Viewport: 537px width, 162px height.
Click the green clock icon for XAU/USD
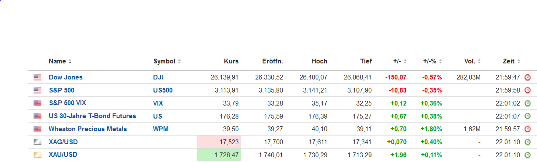[x=527, y=155]
